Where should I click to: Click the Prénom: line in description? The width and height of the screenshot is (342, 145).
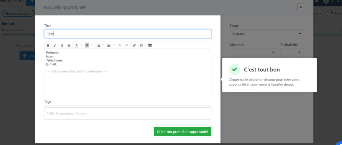coord(52,52)
